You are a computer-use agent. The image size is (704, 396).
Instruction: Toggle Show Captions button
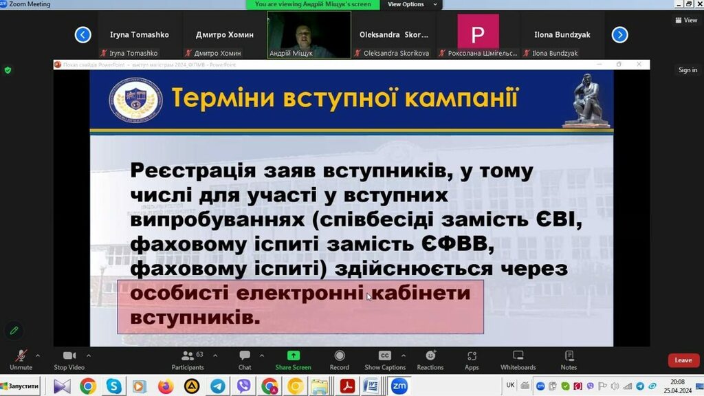pos(385,359)
